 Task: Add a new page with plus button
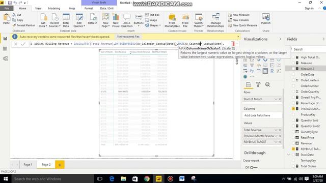(x=60, y=165)
